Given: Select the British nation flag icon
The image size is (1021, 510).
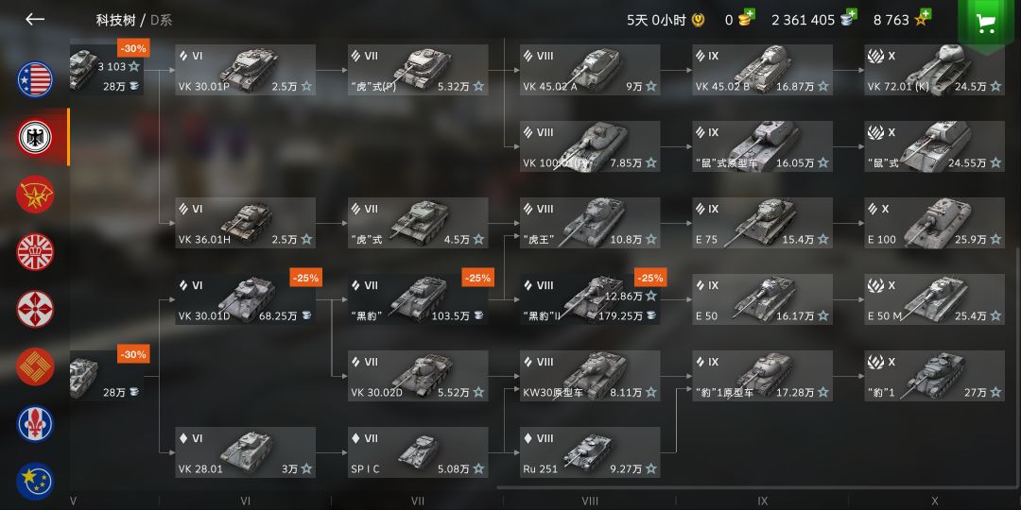Looking at the screenshot, I should click(35, 252).
